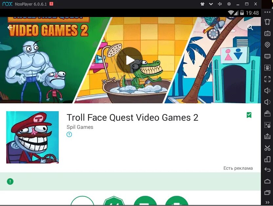Tap the back arrow in Play Store
This screenshot has height=206, width=273.
click(x=10, y=27)
